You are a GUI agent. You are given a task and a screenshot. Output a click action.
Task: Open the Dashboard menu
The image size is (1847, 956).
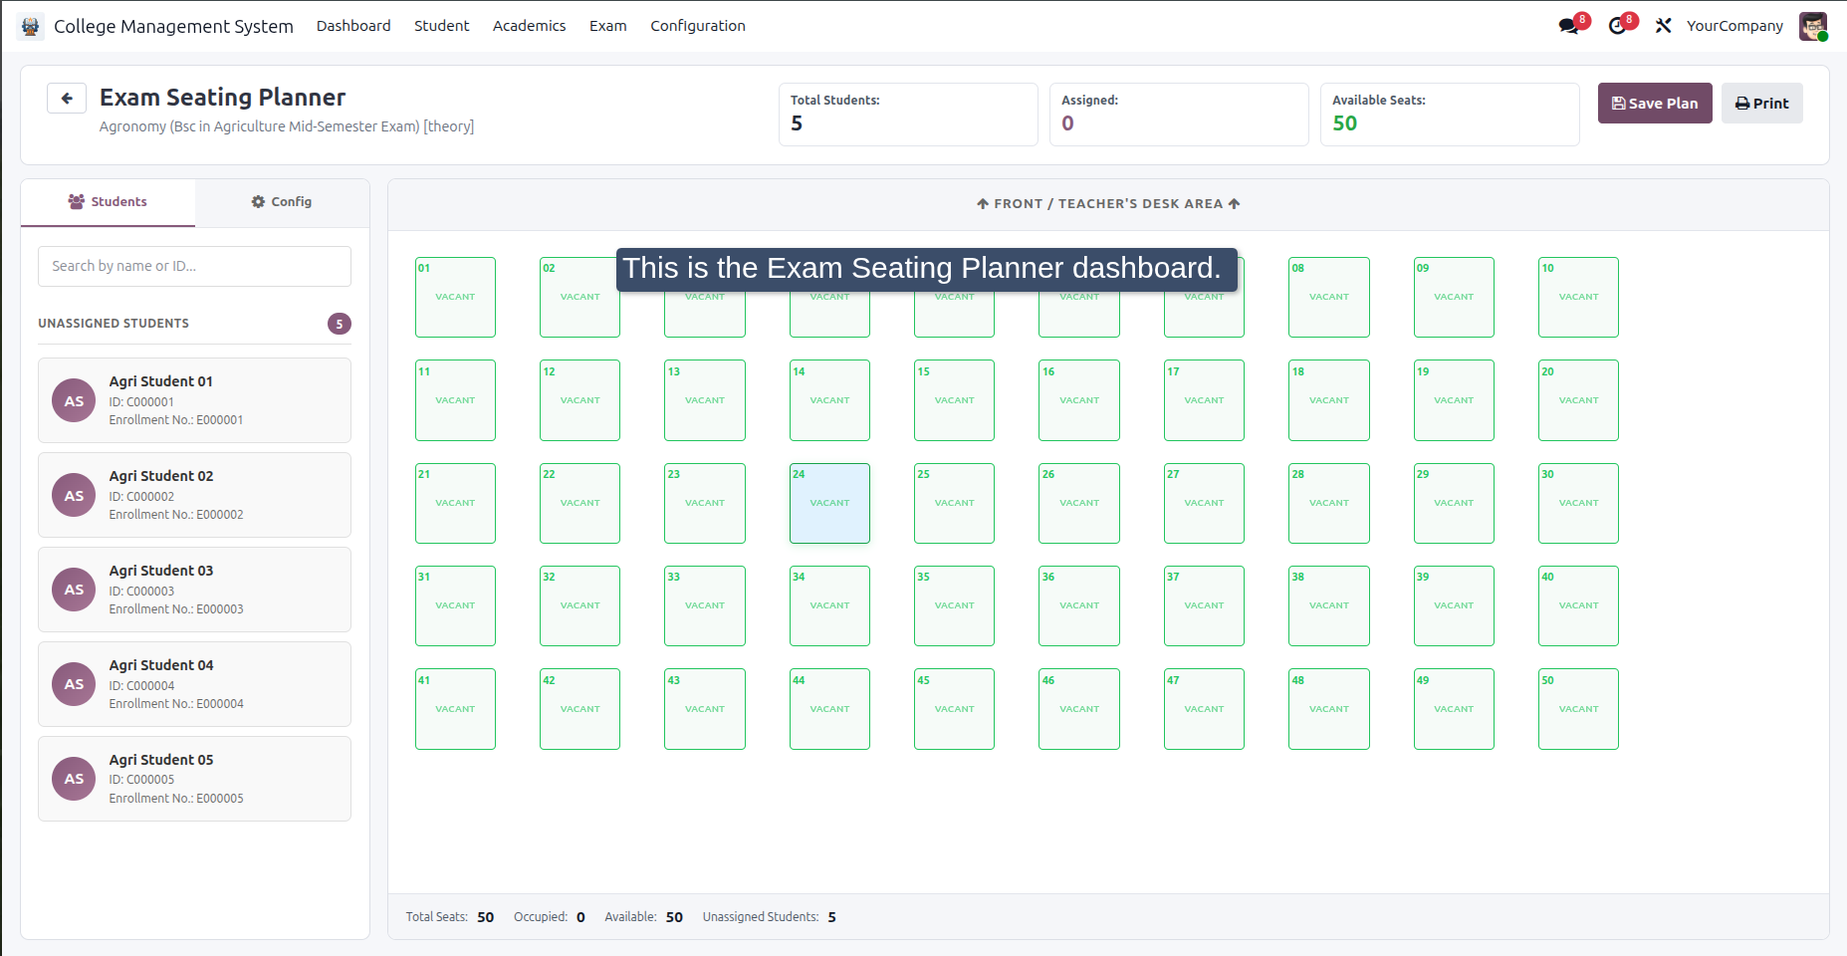tap(353, 26)
